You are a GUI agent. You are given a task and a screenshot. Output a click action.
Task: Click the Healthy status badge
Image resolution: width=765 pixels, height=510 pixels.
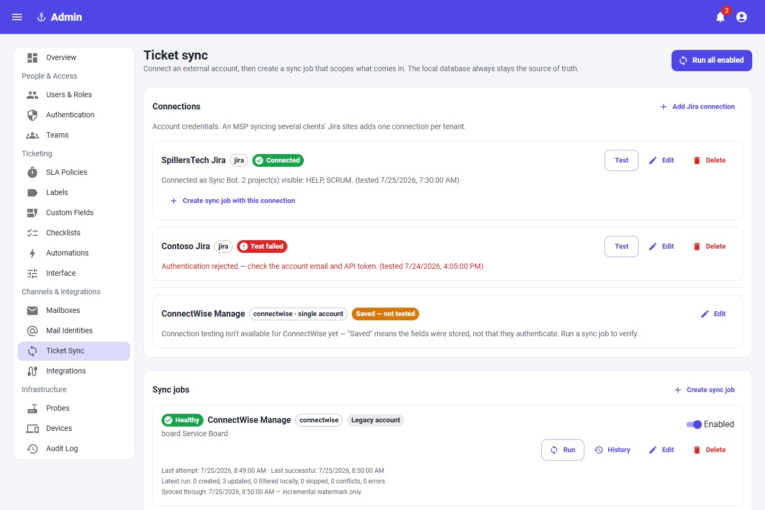pos(182,420)
